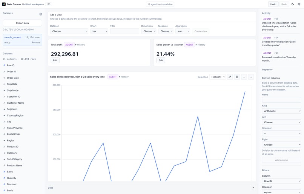Select the Postal Code column
Viewport: 304px width, 194px height.
tap(13, 134)
